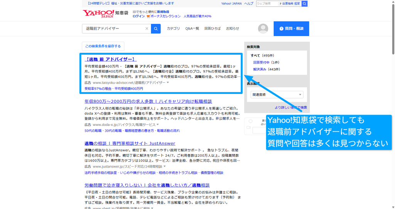Click the Yahoo! JAPAN 知恵袋 logo
395x209 pixels.
pyautogui.click(x=105, y=13)
